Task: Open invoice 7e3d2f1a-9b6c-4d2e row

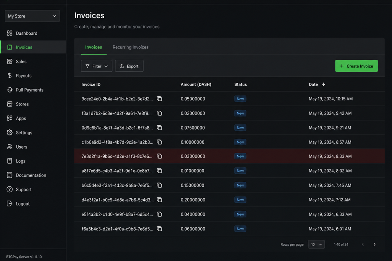Action: coord(229,156)
